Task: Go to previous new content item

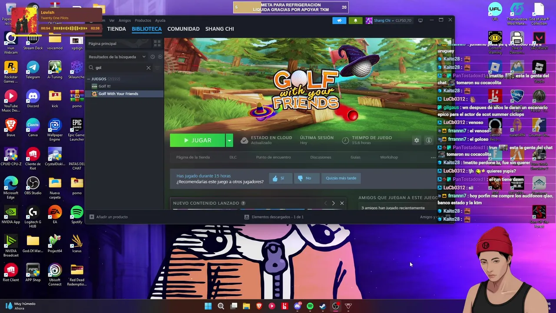Action: [325, 203]
